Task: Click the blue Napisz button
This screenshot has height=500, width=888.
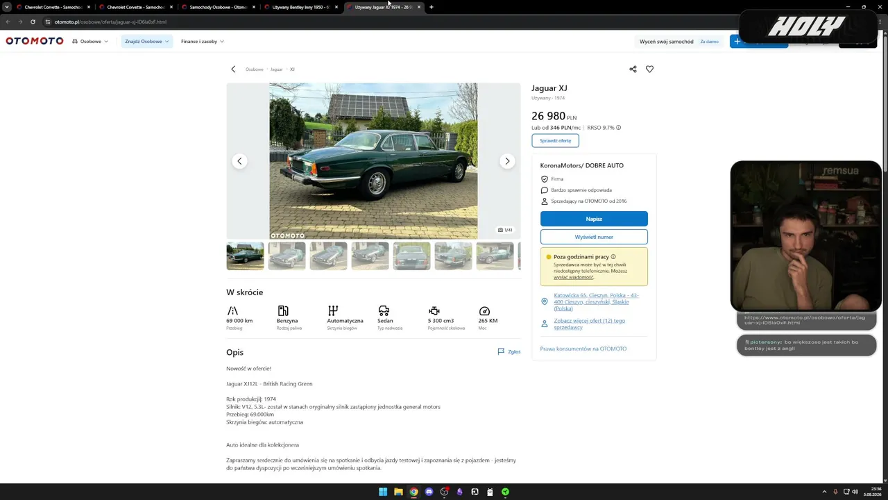Action: pos(594,219)
